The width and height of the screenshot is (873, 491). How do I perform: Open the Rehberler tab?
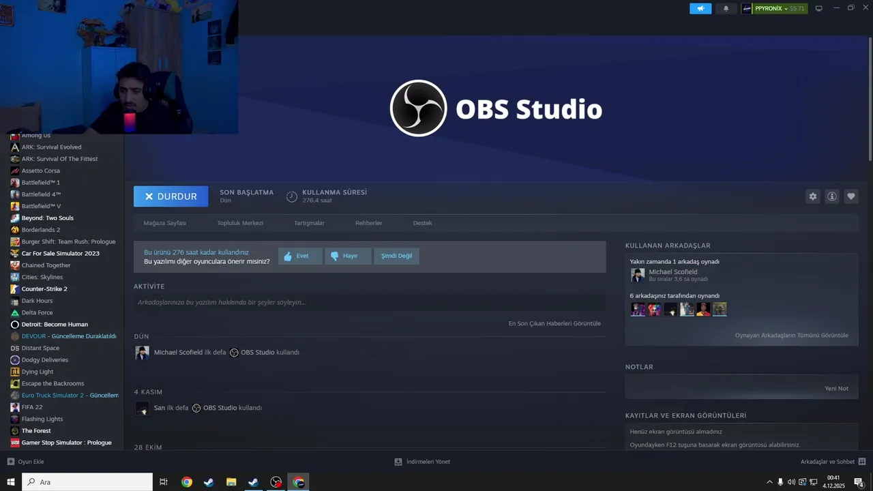(368, 223)
